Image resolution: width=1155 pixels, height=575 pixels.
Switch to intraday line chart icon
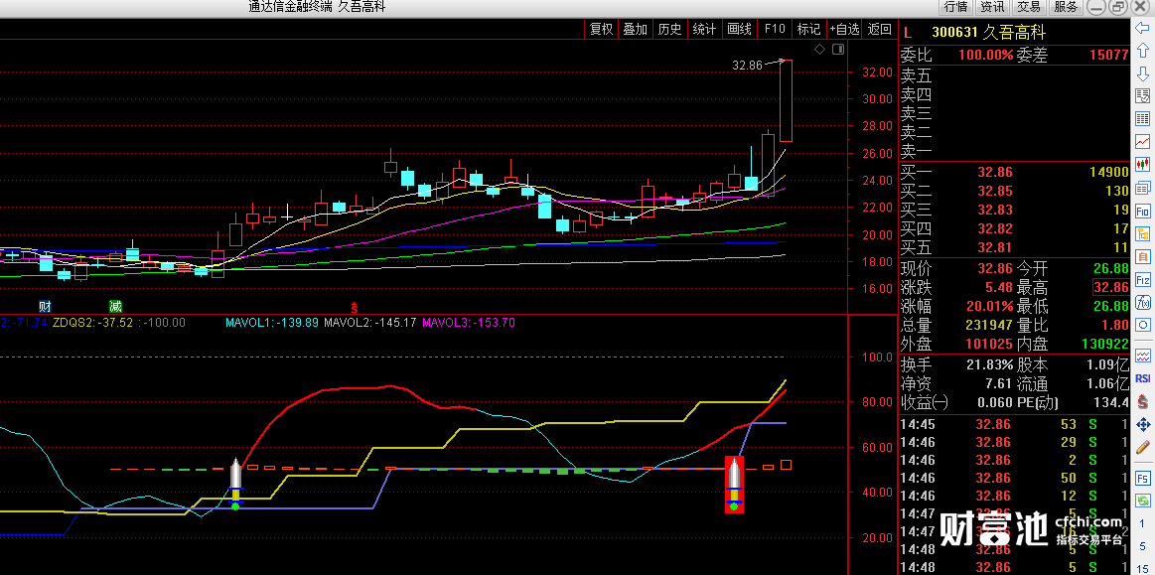tap(1143, 141)
